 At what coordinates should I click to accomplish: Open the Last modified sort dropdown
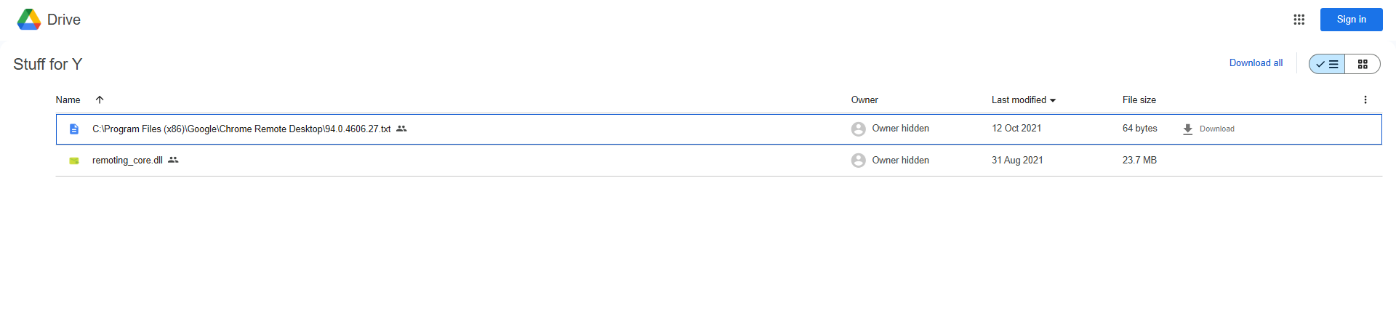1053,100
